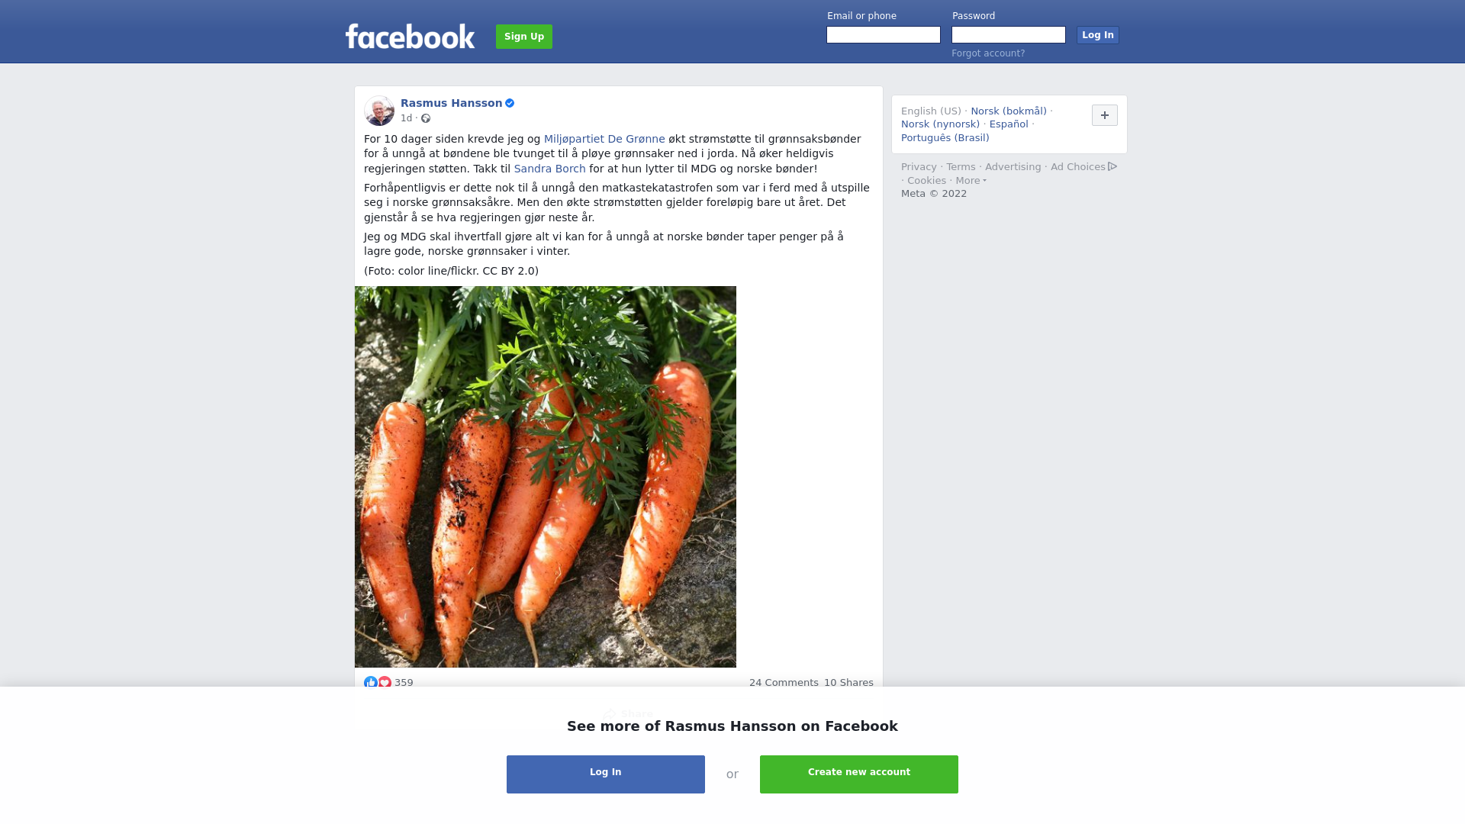Switch language to Português (Brasil)
The width and height of the screenshot is (1465, 824).
tap(945, 138)
